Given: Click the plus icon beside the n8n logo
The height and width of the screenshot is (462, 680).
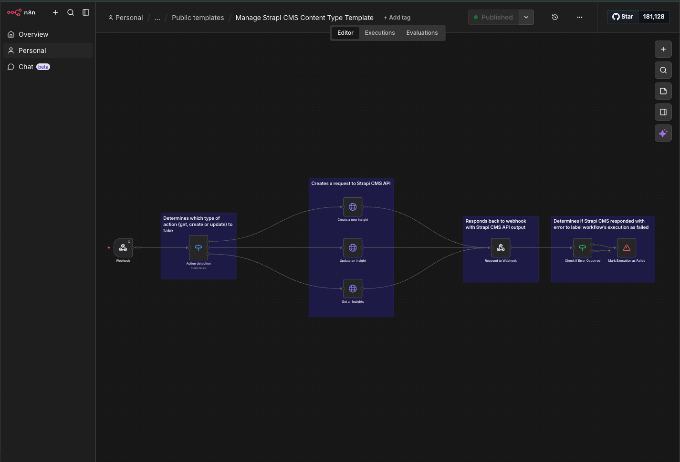Looking at the screenshot, I should [x=55, y=12].
